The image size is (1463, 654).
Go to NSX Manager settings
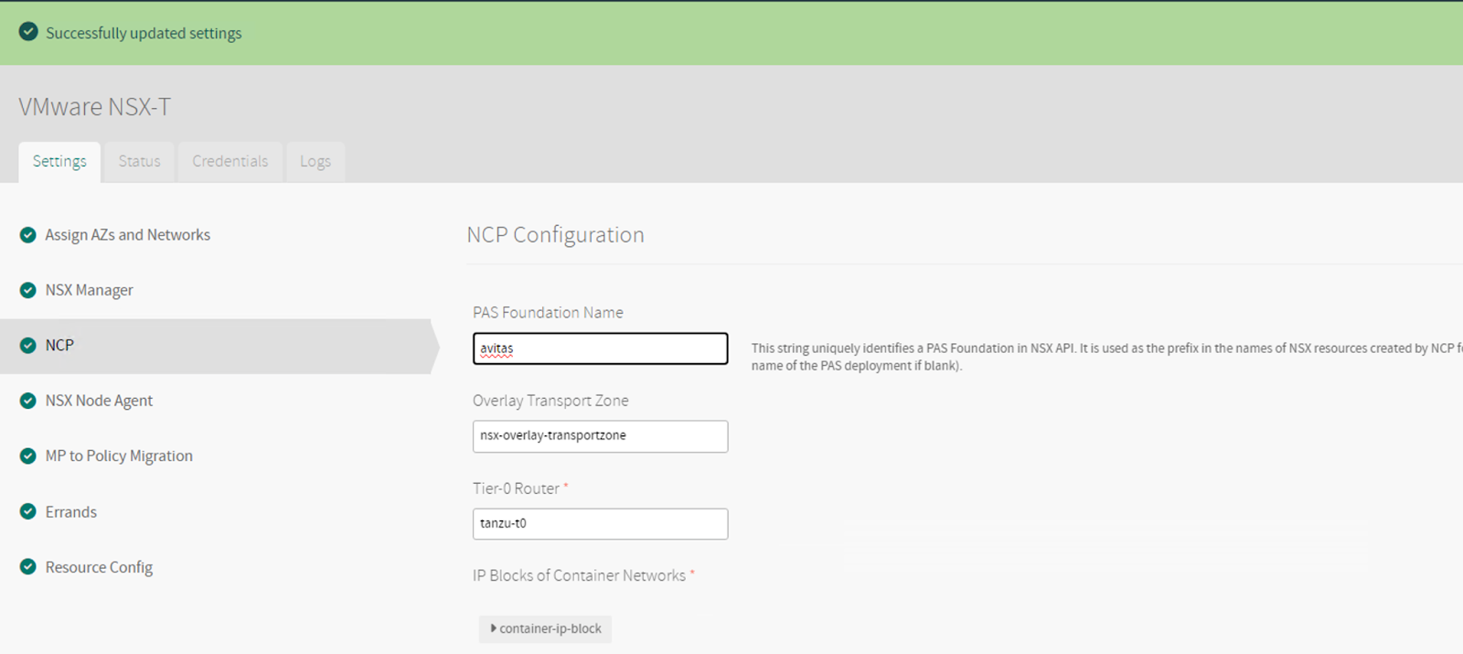click(x=90, y=290)
